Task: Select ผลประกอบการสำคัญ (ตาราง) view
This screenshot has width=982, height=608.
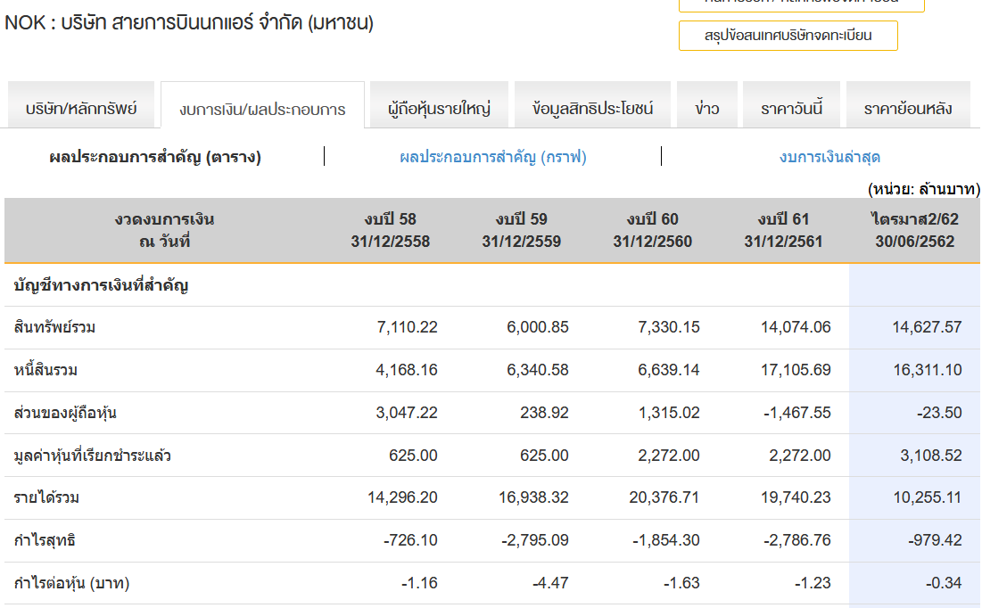Action: 155,157
